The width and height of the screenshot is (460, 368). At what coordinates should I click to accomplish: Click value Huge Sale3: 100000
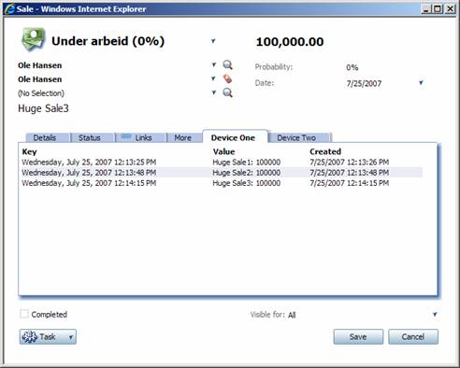pyautogui.click(x=247, y=183)
